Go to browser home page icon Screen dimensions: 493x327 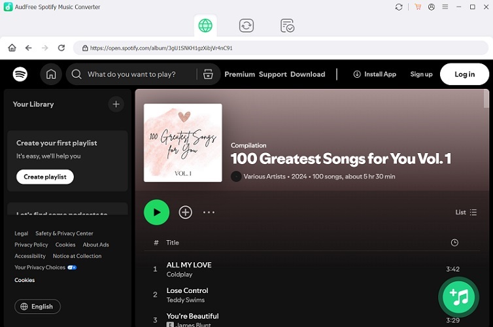[x=12, y=48]
